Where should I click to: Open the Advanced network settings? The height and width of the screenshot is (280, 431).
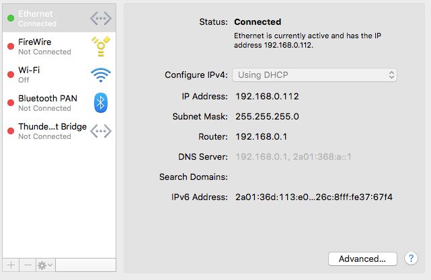tap(362, 259)
